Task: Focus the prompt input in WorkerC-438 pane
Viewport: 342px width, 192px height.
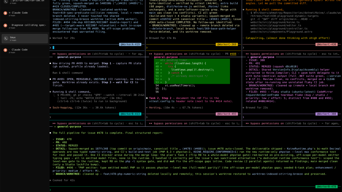Action: click(292, 48)
